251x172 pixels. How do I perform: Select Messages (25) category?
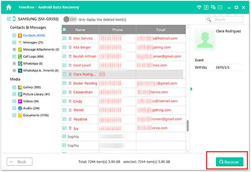(x=33, y=42)
